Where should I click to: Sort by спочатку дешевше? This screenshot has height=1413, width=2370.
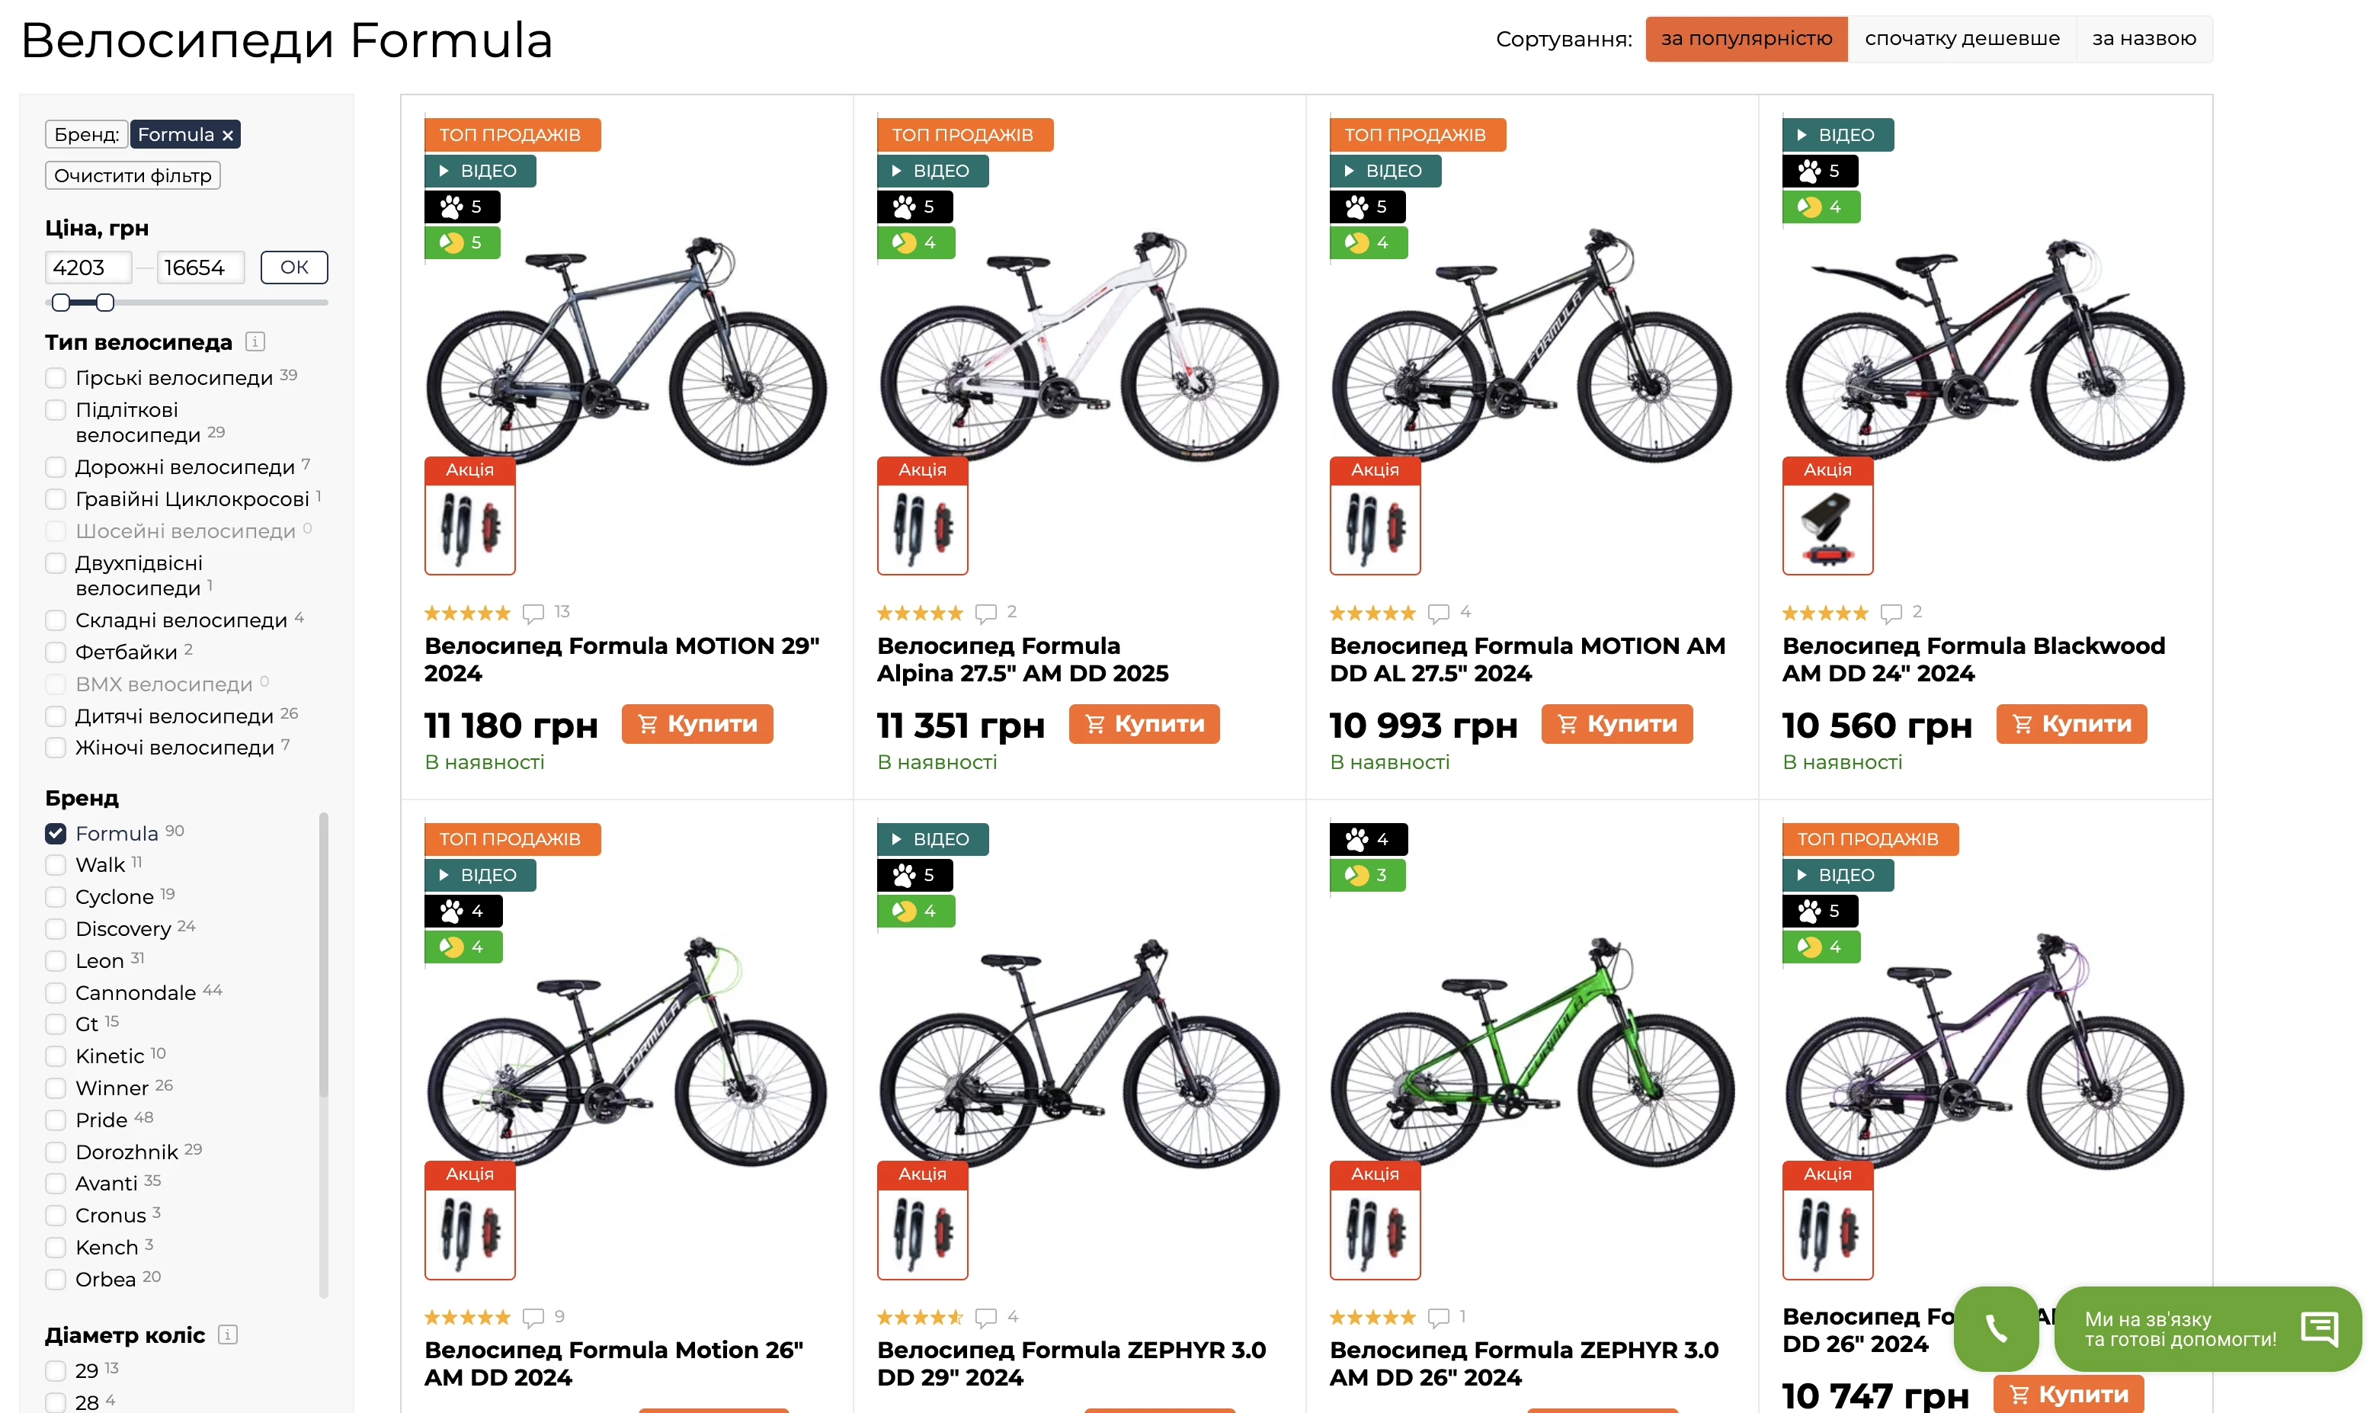[x=1962, y=39]
